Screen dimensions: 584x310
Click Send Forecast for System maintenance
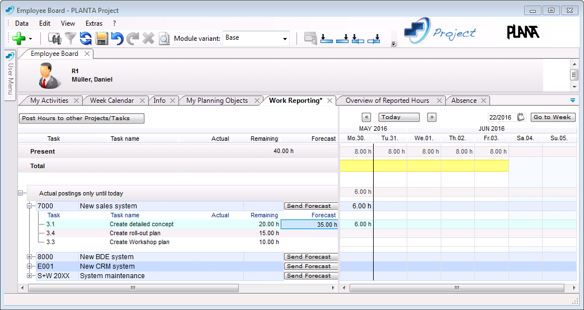pyautogui.click(x=310, y=276)
